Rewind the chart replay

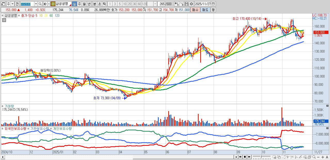tap(240, 157)
